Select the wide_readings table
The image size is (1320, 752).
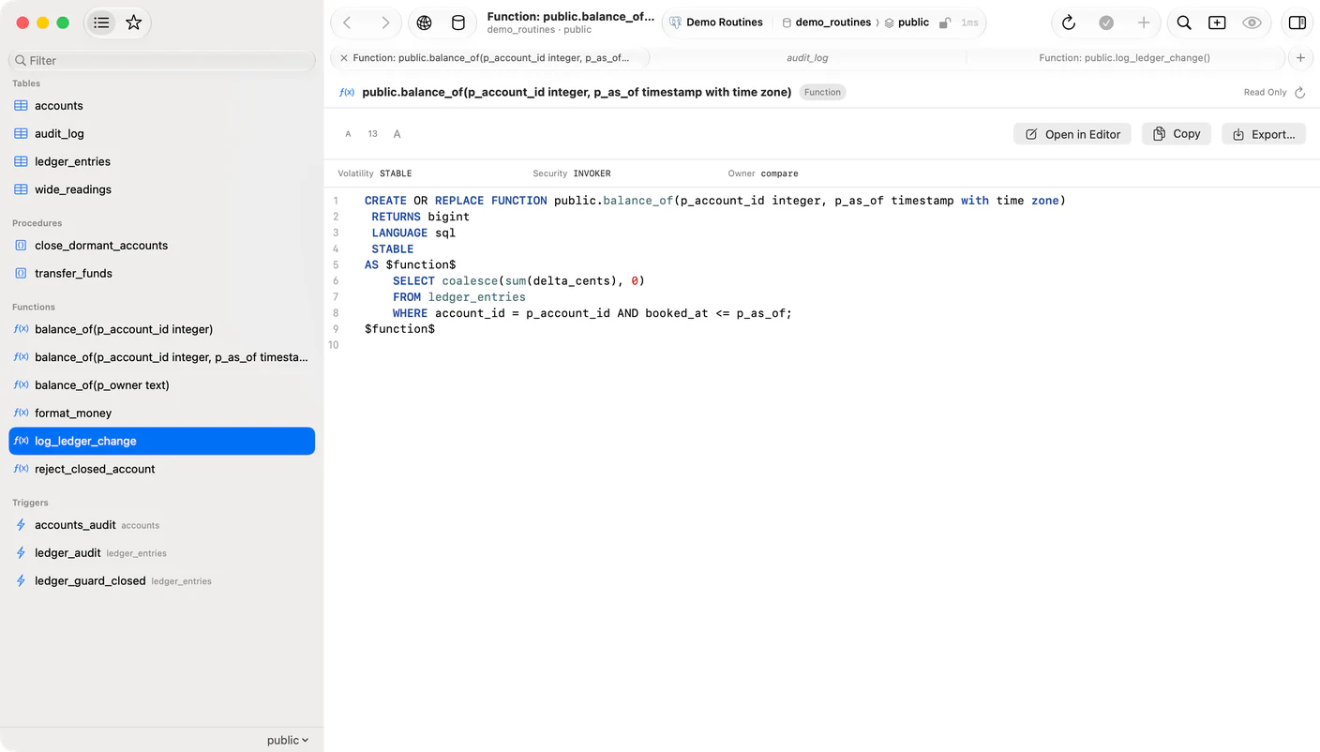click(x=162, y=189)
